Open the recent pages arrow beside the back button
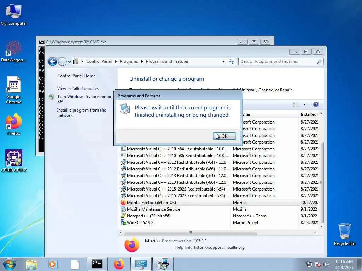Screen dimensions: 362x271 [69, 61]
